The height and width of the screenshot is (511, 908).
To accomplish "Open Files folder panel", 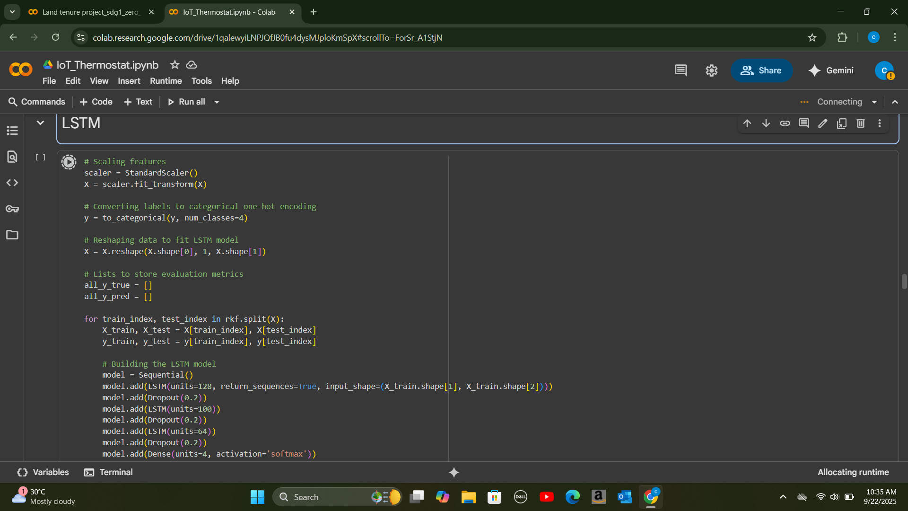I will coord(12,235).
